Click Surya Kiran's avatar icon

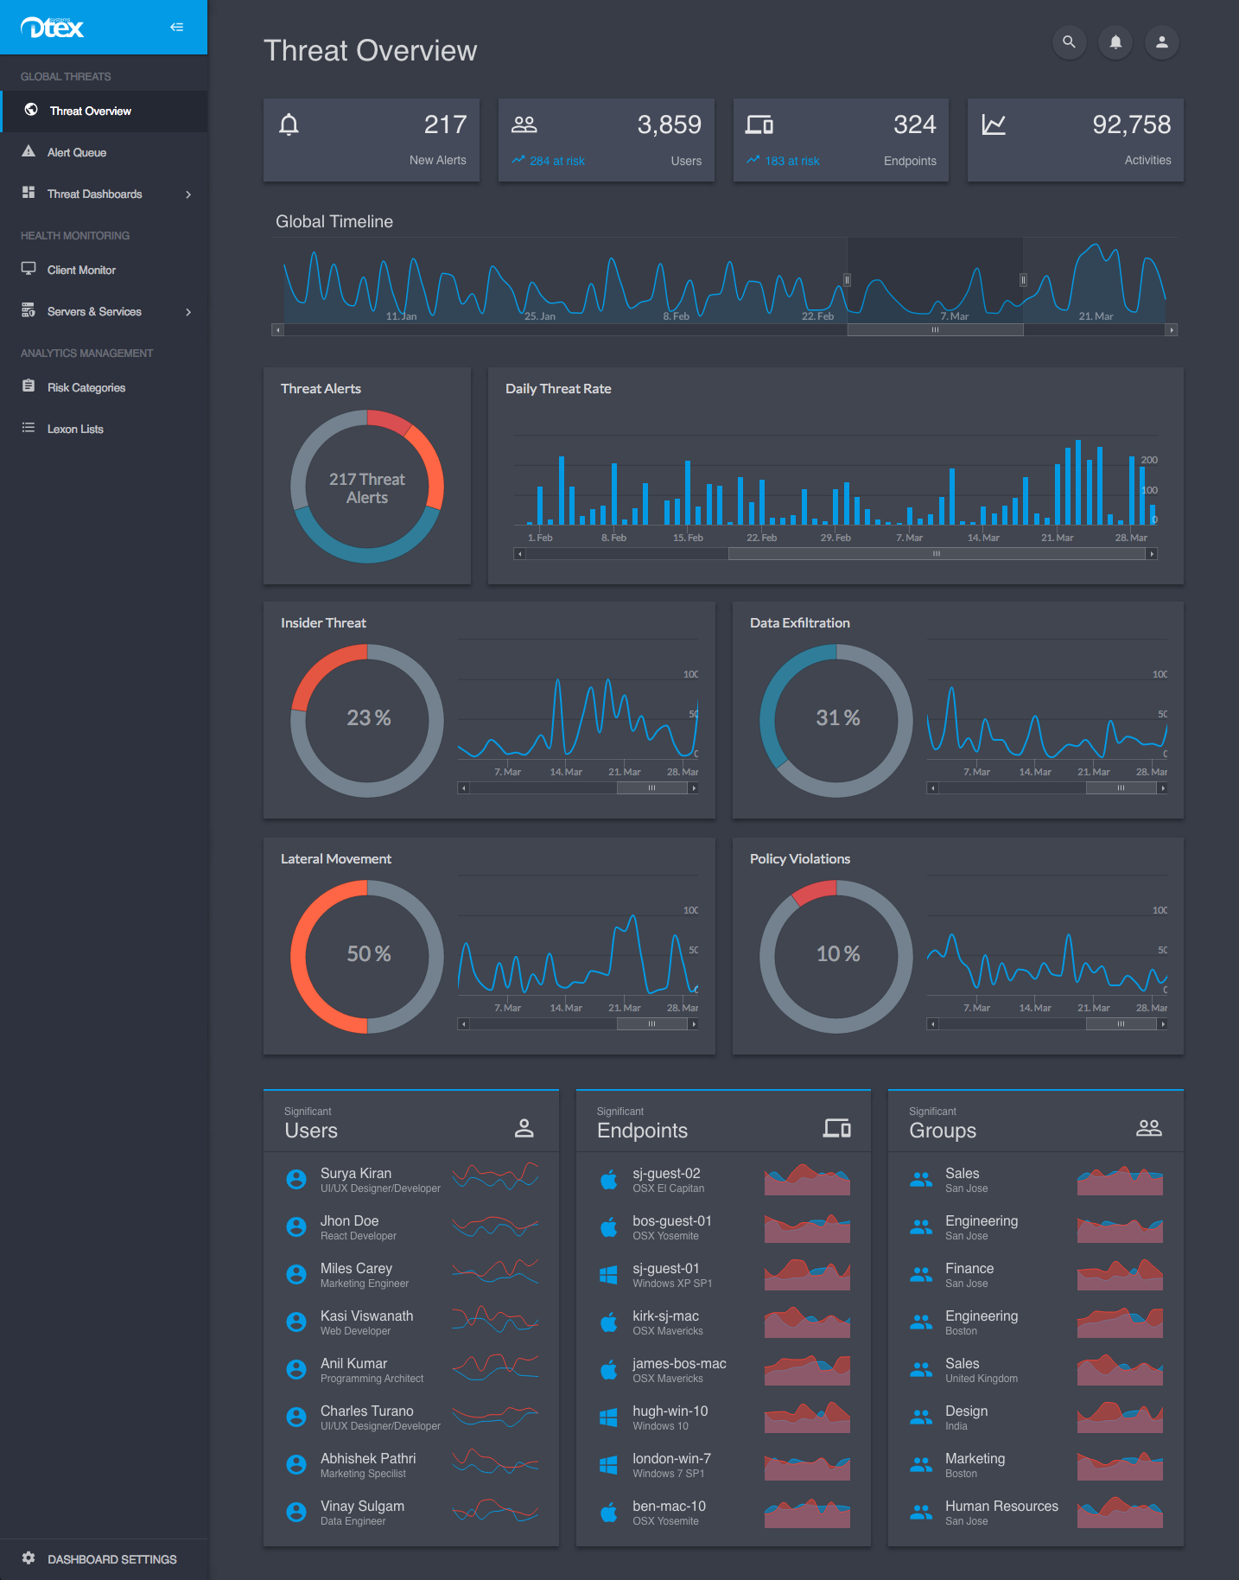pos(296,1180)
